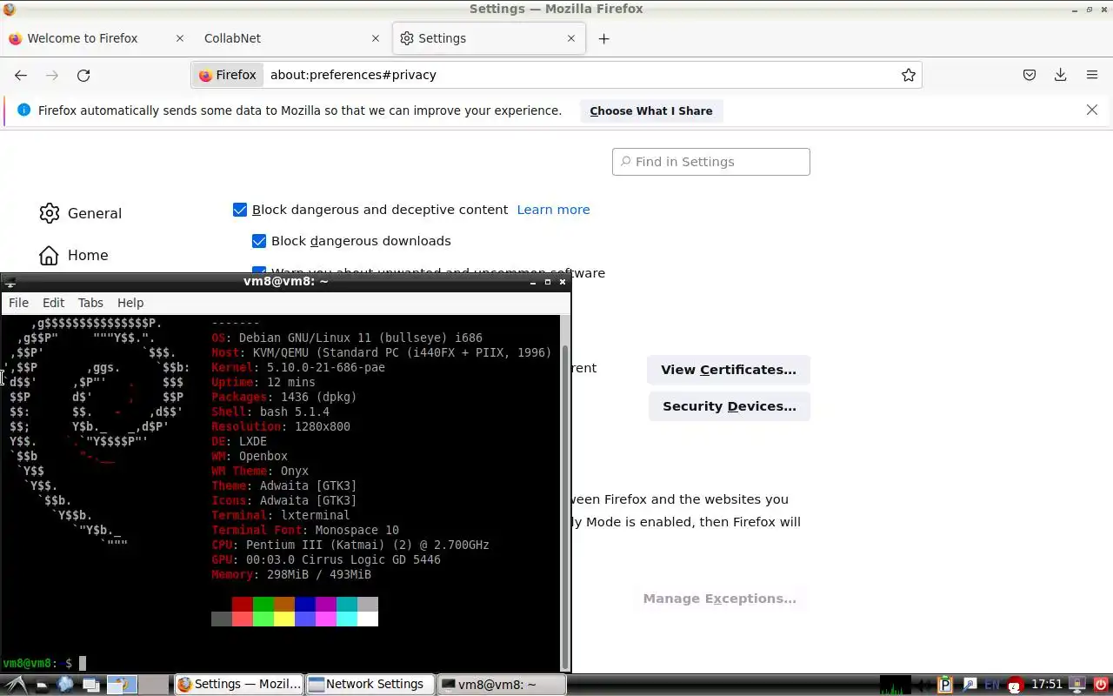The image size is (1113, 696).
Task: Launch the file manager from the taskbar
Action: pyautogui.click(x=41, y=686)
